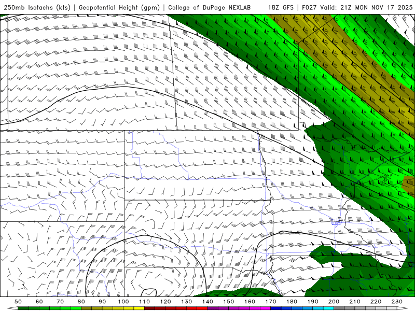This screenshot has width=415, height=311.
Task: Click the legend value 190
Action: pyautogui.click(x=313, y=302)
